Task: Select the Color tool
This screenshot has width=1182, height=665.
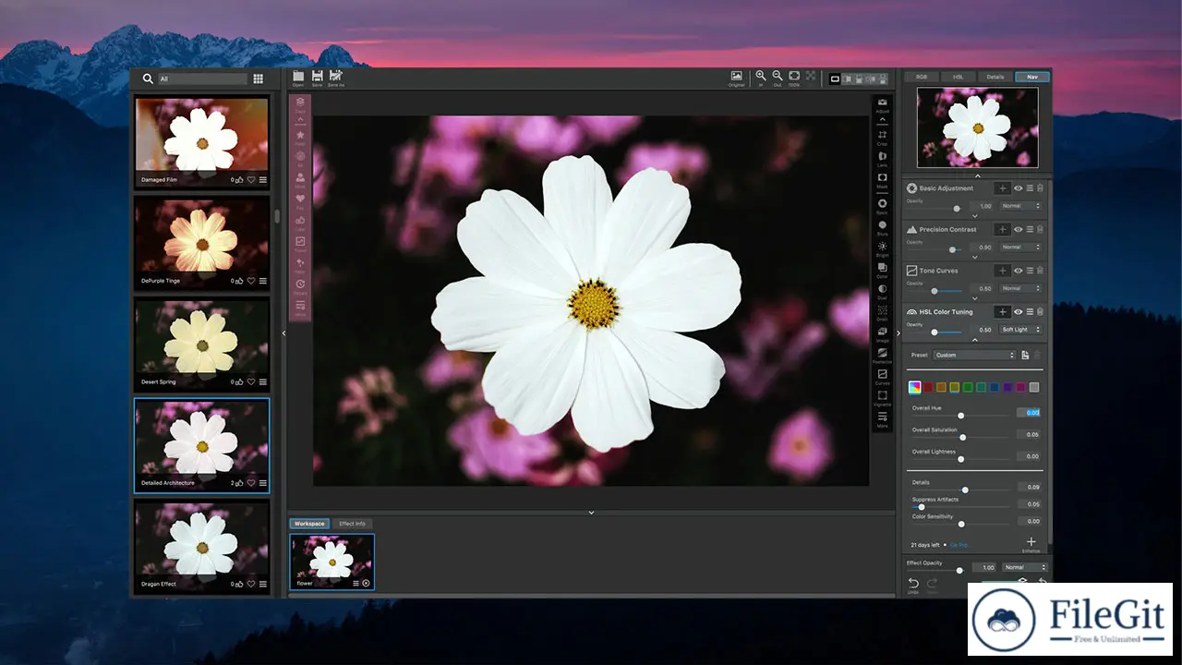Action: [882, 267]
